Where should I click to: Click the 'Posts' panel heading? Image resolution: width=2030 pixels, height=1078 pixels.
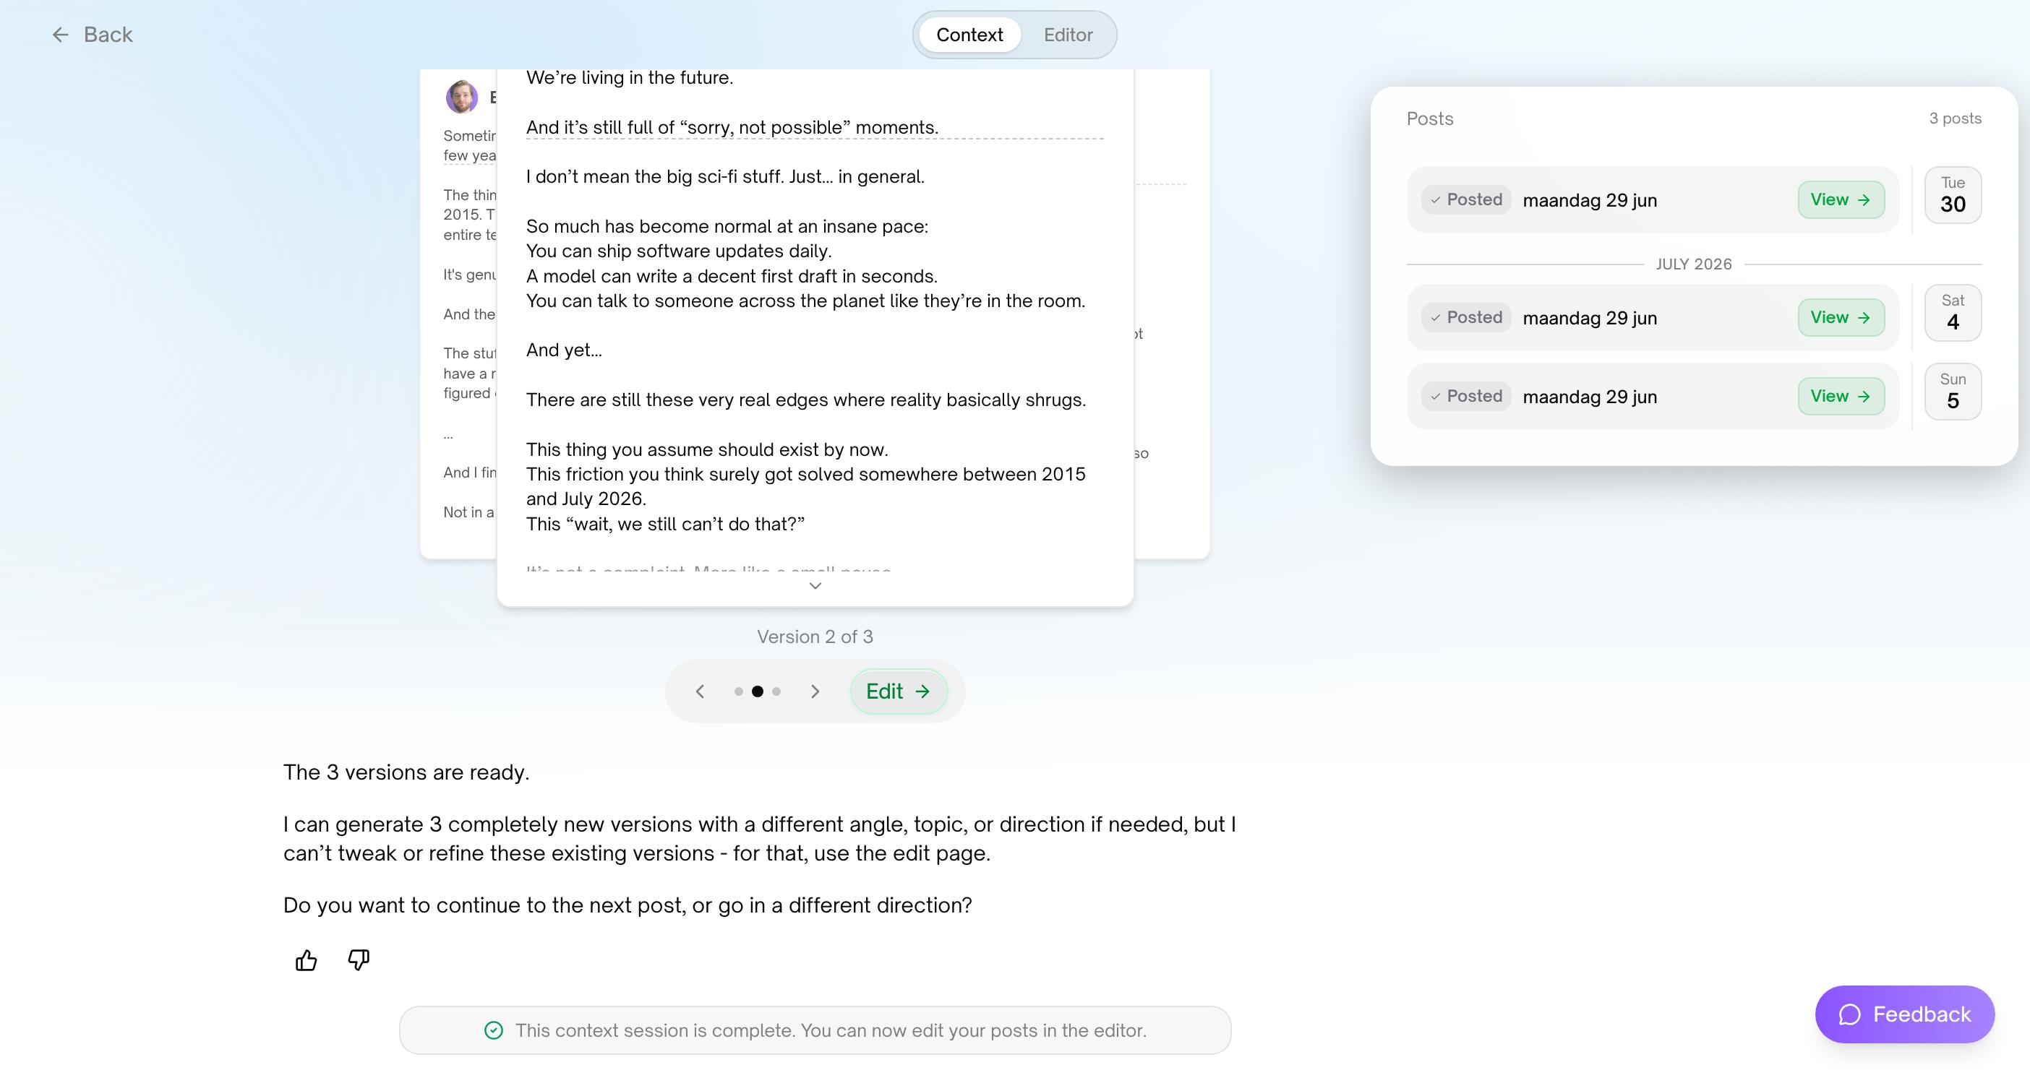click(1429, 118)
